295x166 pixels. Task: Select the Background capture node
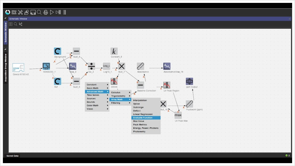[58, 51]
